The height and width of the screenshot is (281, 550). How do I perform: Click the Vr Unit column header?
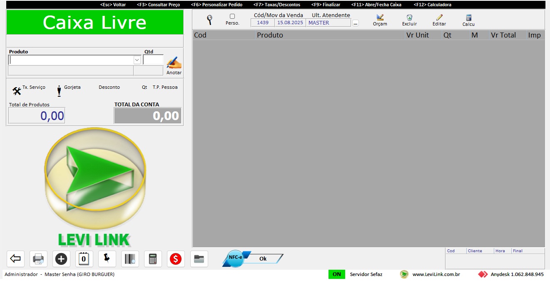[423, 35]
